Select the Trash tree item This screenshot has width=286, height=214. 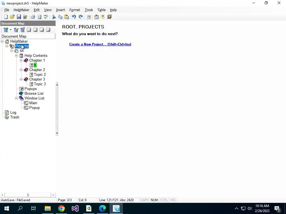[x=15, y=117]
